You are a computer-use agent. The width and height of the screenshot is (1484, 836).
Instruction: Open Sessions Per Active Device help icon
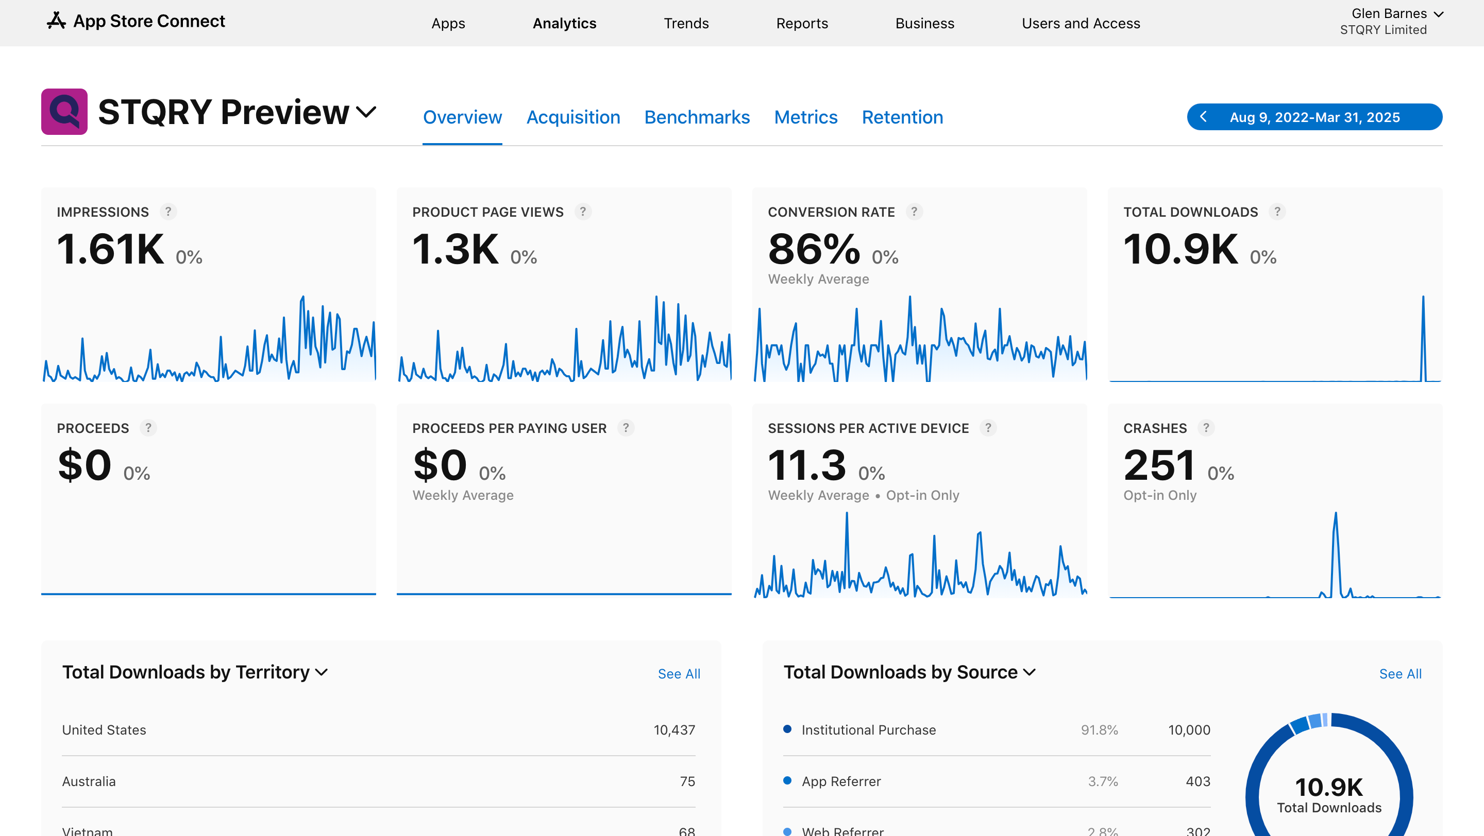988,428
